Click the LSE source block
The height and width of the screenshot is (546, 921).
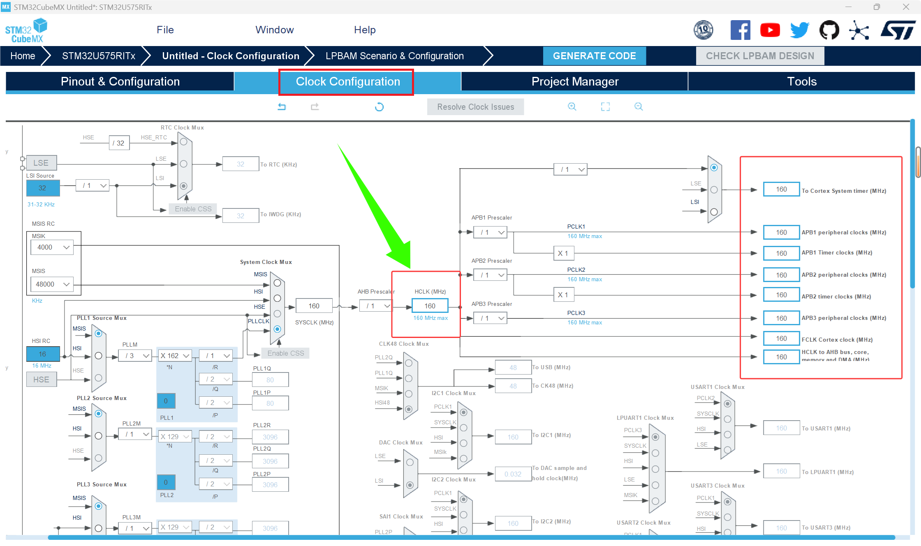point(42,163)
